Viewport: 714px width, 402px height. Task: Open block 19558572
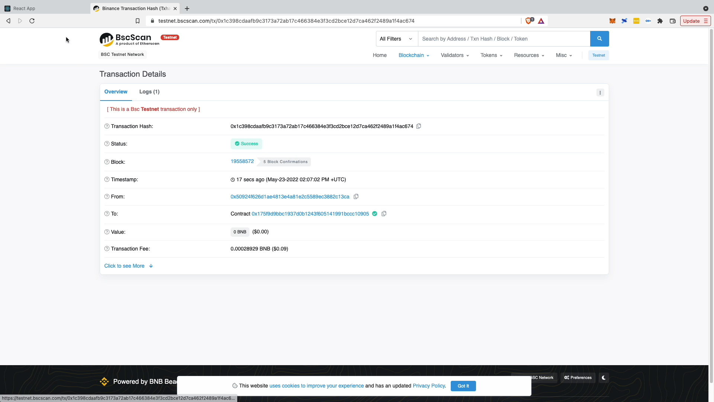coord(242,161)
